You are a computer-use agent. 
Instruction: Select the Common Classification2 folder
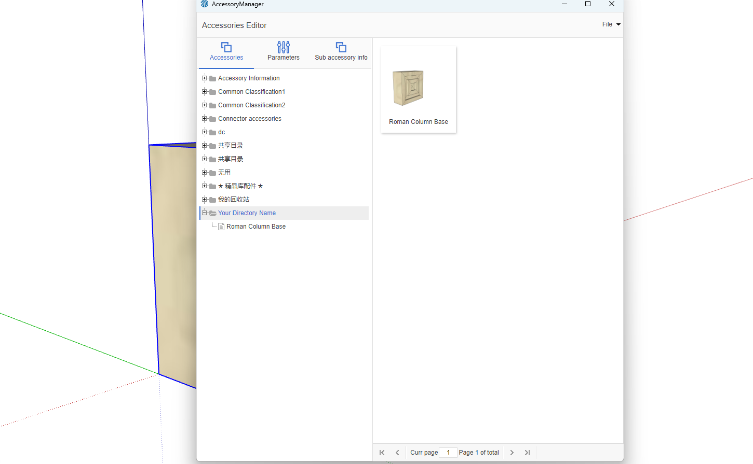[x=251, y=105]
